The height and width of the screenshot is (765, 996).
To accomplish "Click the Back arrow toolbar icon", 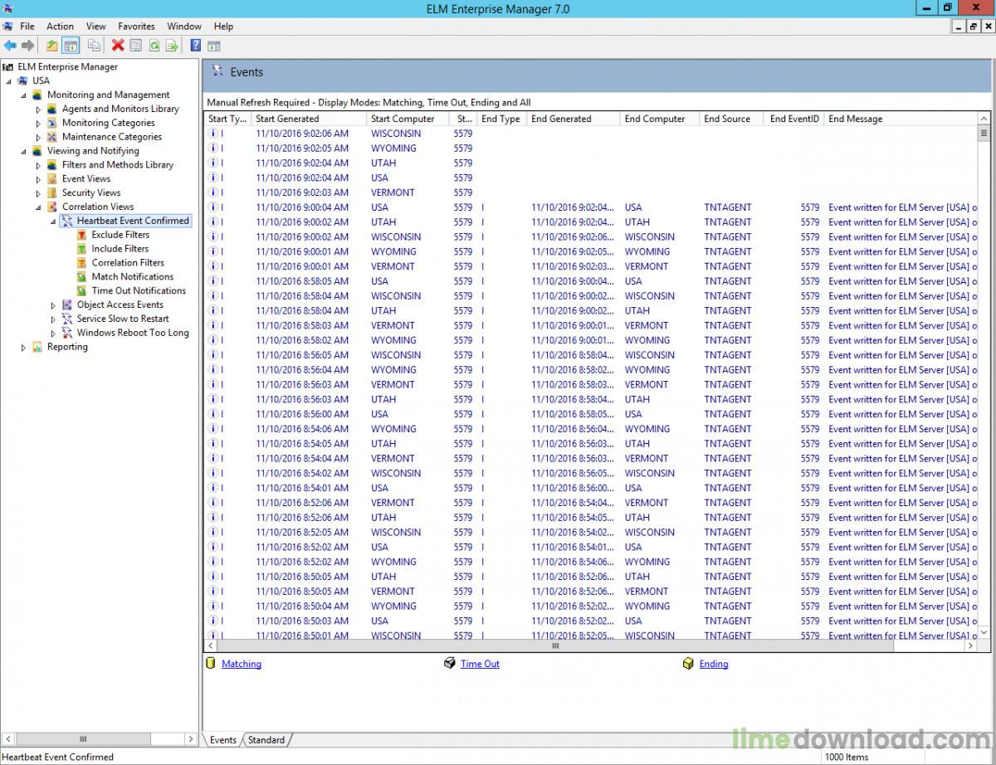I will tap(10, 46).
